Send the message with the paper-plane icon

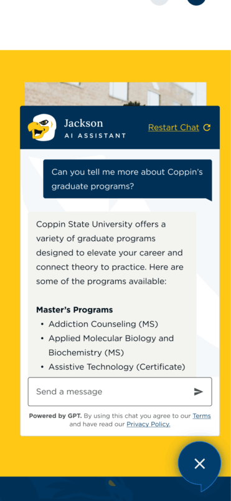coord(199,392)
